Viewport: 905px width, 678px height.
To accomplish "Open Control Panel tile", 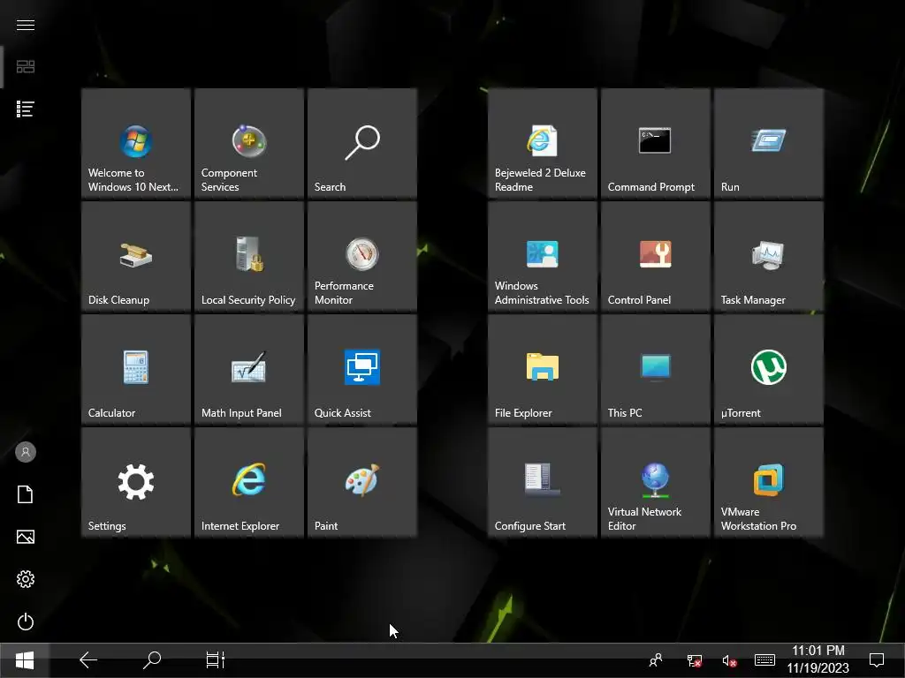I will point(656,257).
